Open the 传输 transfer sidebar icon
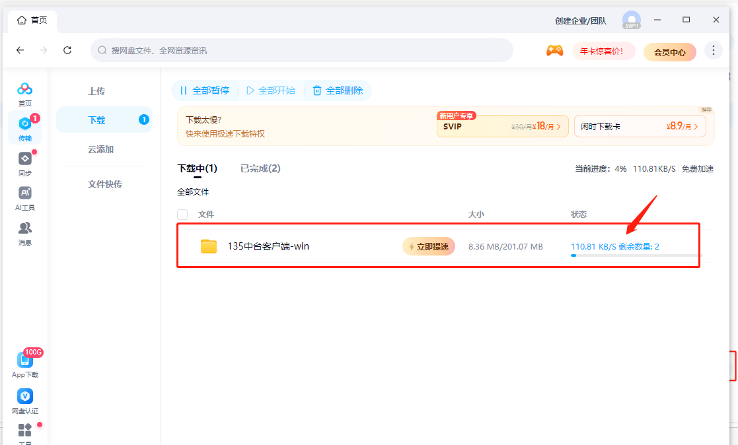The width and height of the screenshot is (738, 445). (x=25, y=128)
